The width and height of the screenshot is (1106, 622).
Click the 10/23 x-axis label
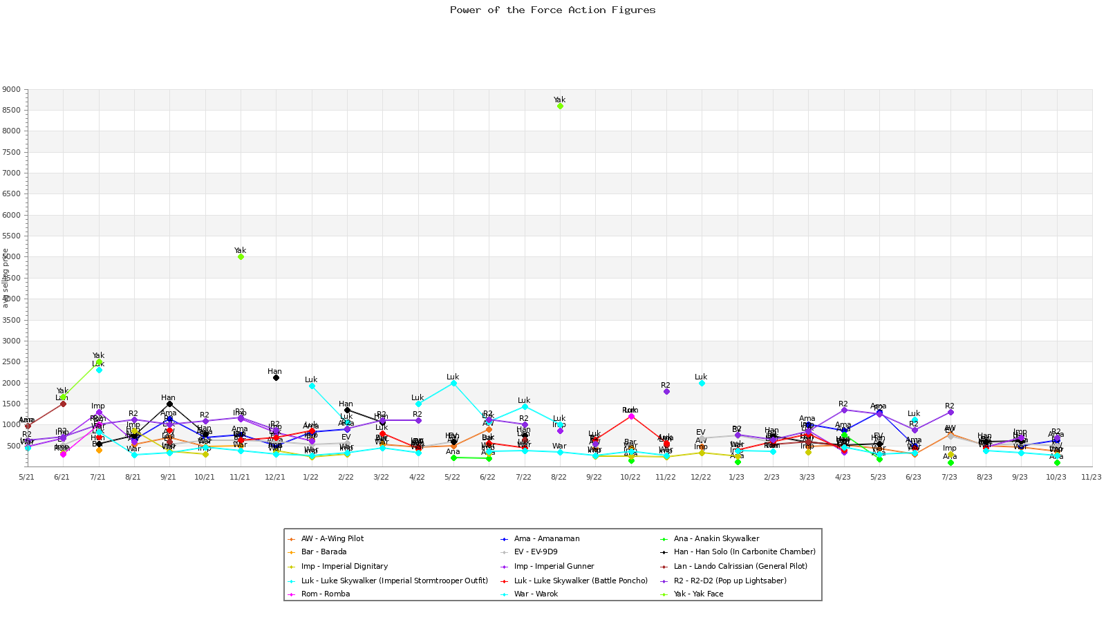pyautogui.click(x=1056, y=477)
